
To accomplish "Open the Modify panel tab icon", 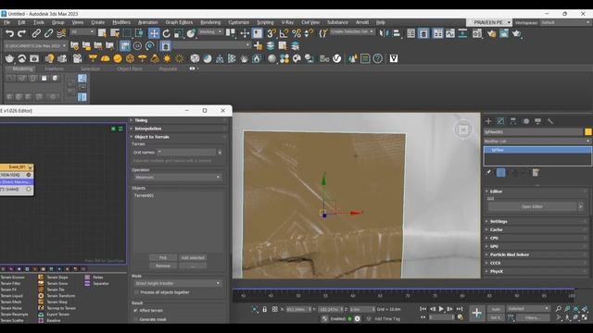I will tap(500, 121).
